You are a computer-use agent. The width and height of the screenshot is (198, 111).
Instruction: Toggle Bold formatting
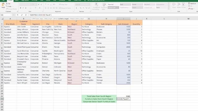pos(21,8)
